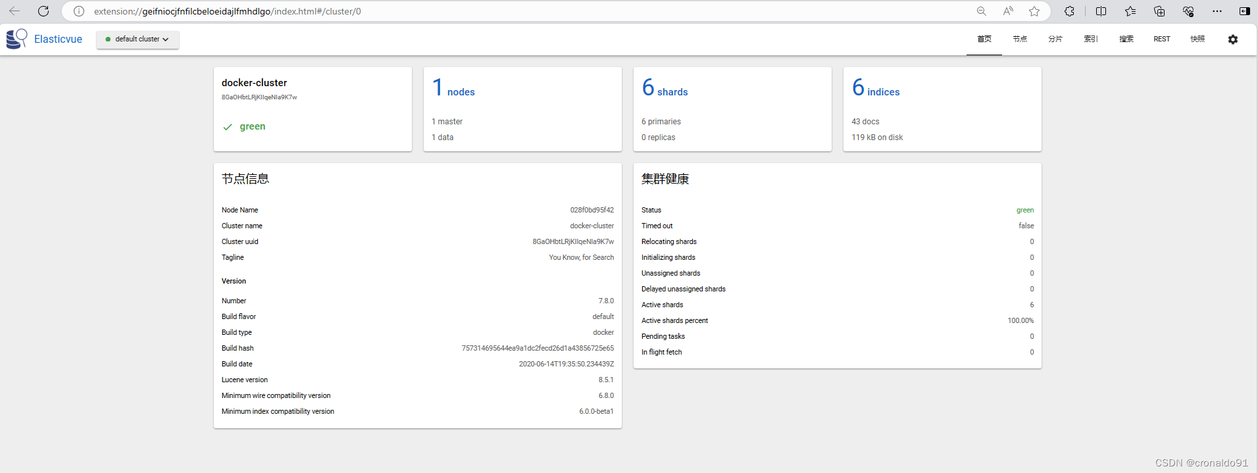This screenshot has height=473, width=1258.
Task: Open the site information icon in the address bar
Action: click(79, 11)
